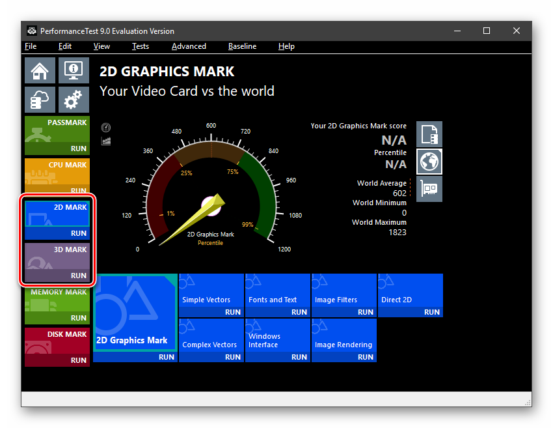This screenshot has width=553, height=428.
Task: Switch to the gauge view icon
Action: (106, 128)
